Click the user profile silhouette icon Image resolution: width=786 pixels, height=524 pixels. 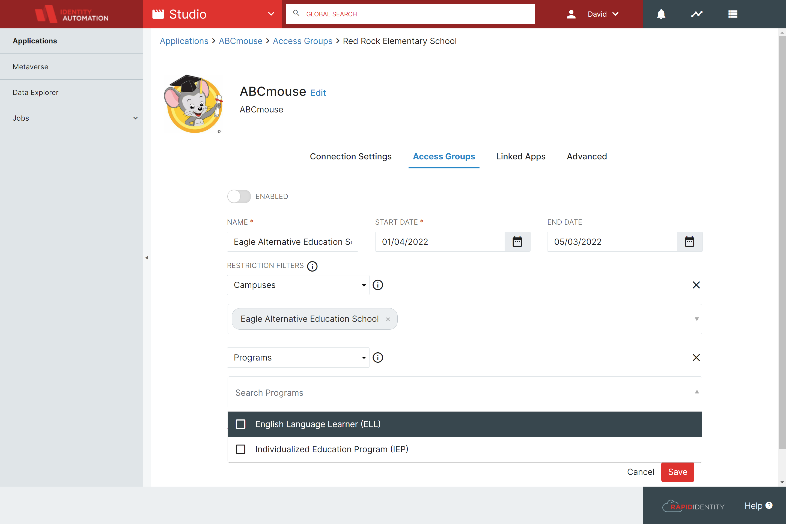pyautogui.click(x=571, y=14)
